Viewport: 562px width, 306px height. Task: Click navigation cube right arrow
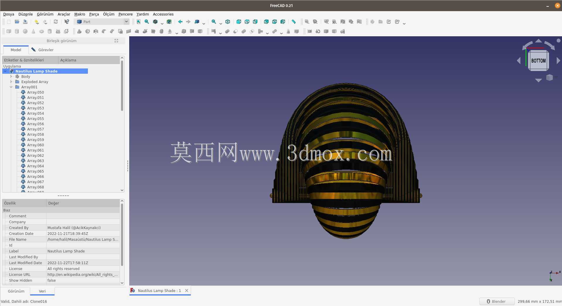[558, 61]
